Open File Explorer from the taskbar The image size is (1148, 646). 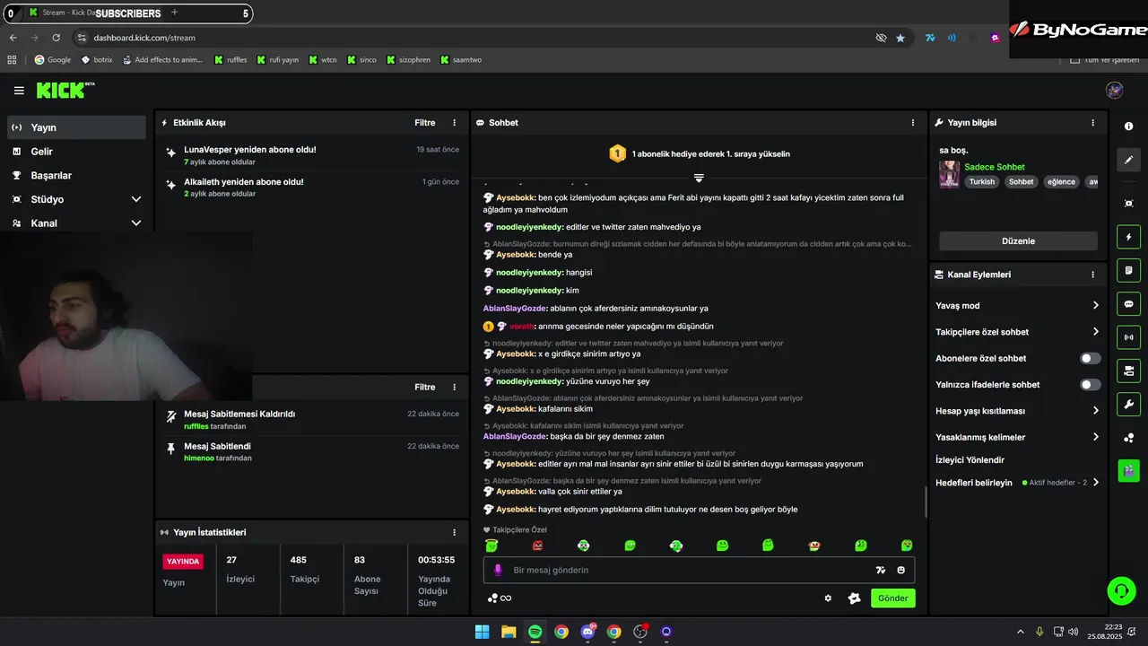click(509, 632)
